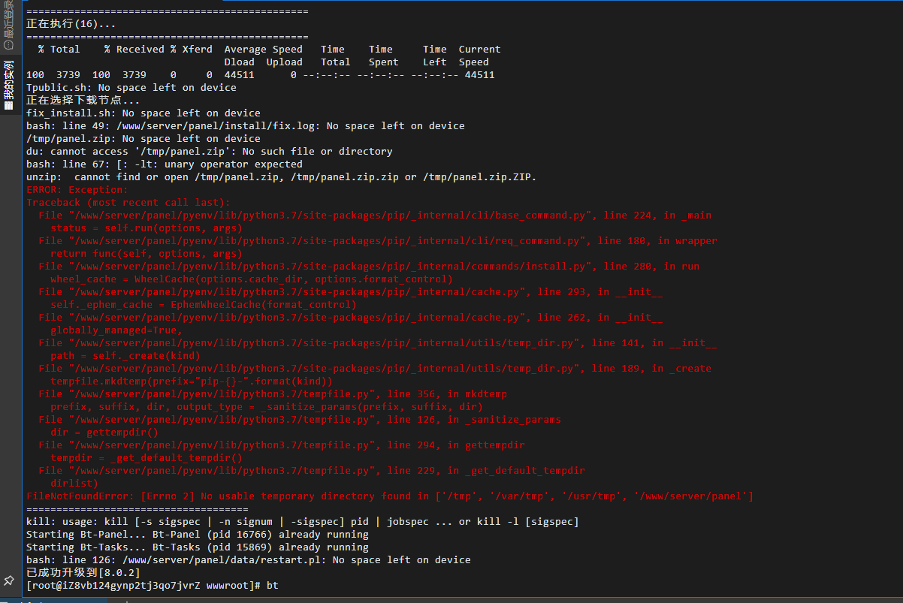
Task: Click the Starting Bt-Tasks already running line
Action: pyautogui.click(x=197, y=547)
